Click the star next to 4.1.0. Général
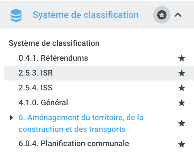194x161 pixels. pyautogui.click(x=182, y=102)
